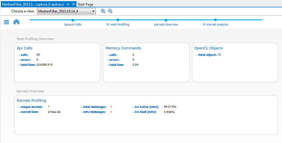Click the pin icon on apitrace tab

(x=68, y=4)
